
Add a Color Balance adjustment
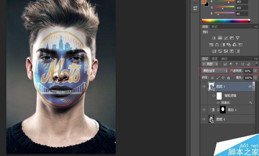coord(217,45)
